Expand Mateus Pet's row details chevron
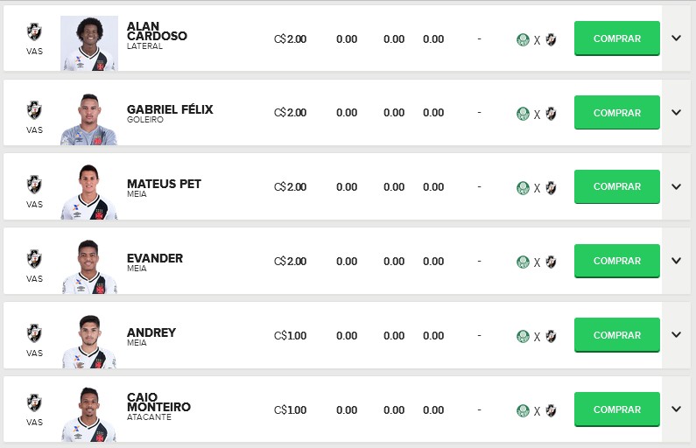Viewport: 696px width, 448px height. click(676, 186)
